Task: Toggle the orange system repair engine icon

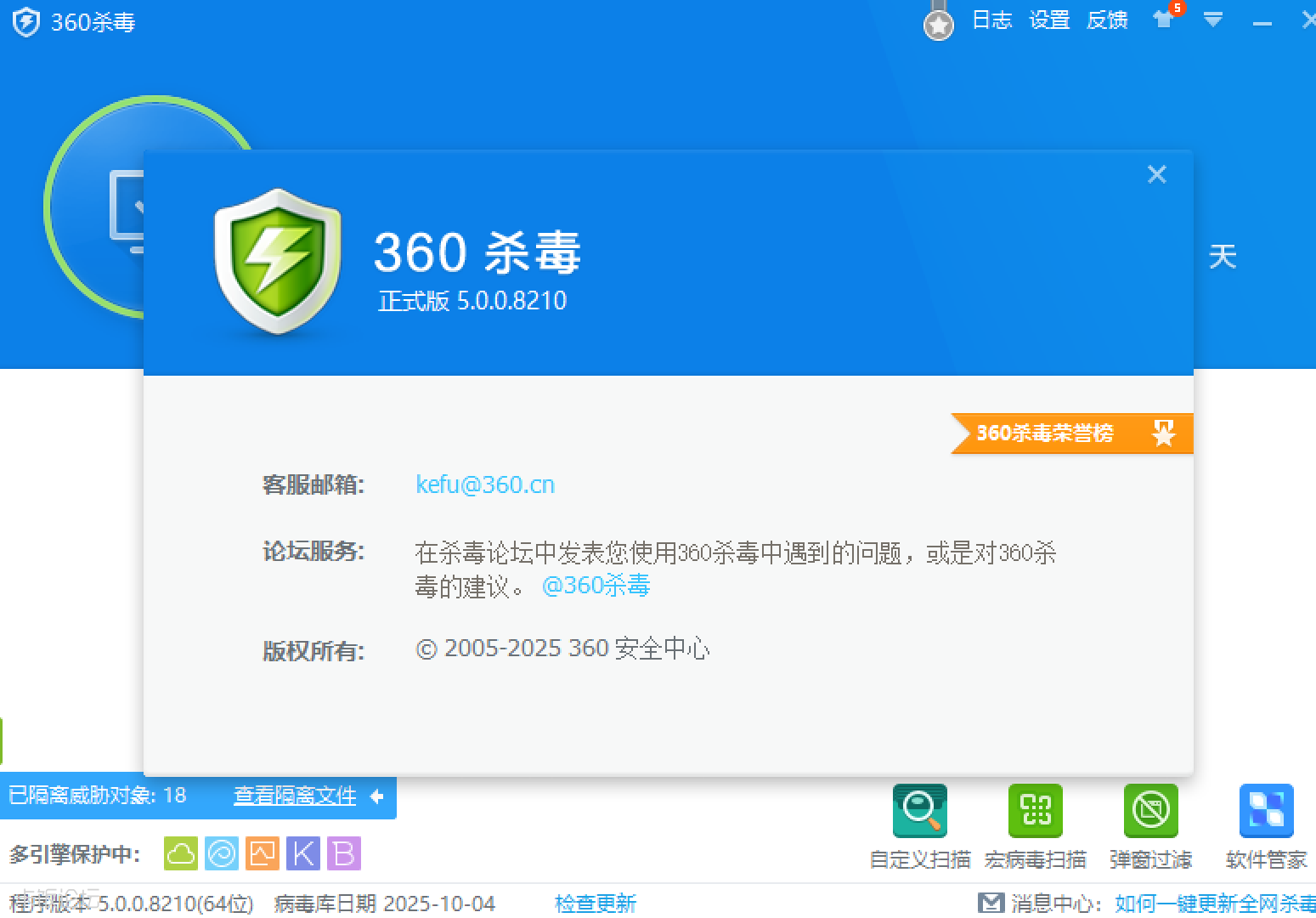Action: coord(263,853)
